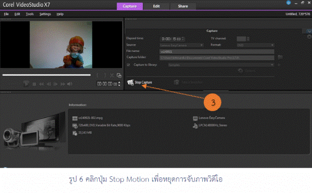This screenshot has width=312, height=193.
Task: Click the volume speaker icon in player
Action: pos(70,84)
